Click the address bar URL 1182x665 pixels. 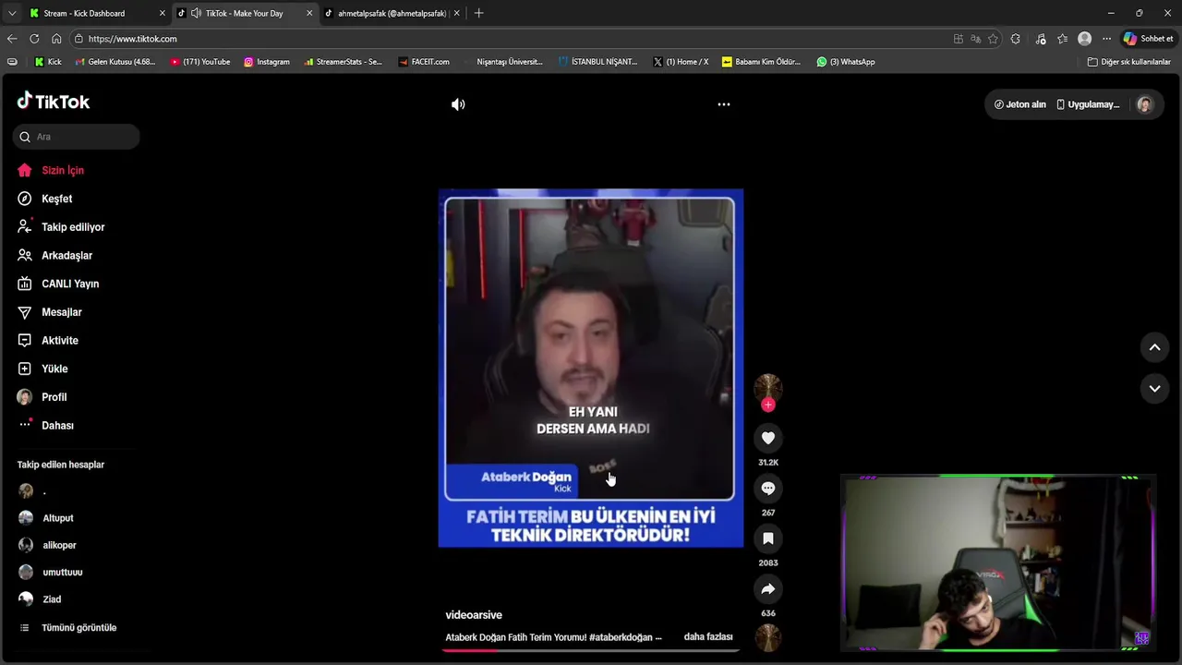point(132,39)
